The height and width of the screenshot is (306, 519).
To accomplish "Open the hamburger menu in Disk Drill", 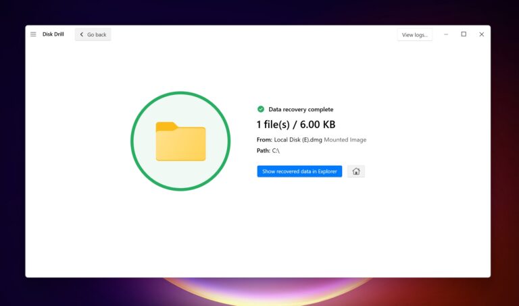I will (33, 34).
